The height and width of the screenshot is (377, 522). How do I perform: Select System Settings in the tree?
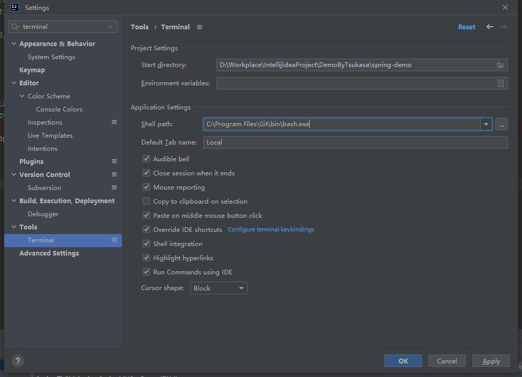tap(51, 57)
